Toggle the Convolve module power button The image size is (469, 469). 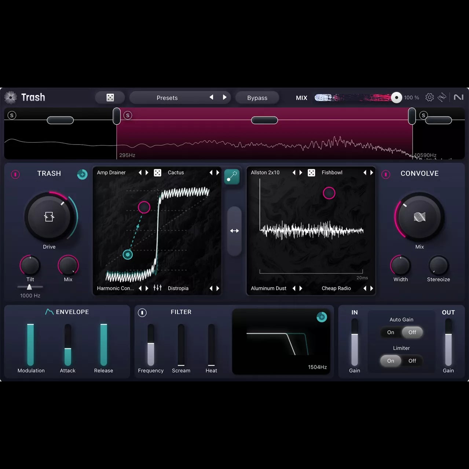click(x=386, y=174)
